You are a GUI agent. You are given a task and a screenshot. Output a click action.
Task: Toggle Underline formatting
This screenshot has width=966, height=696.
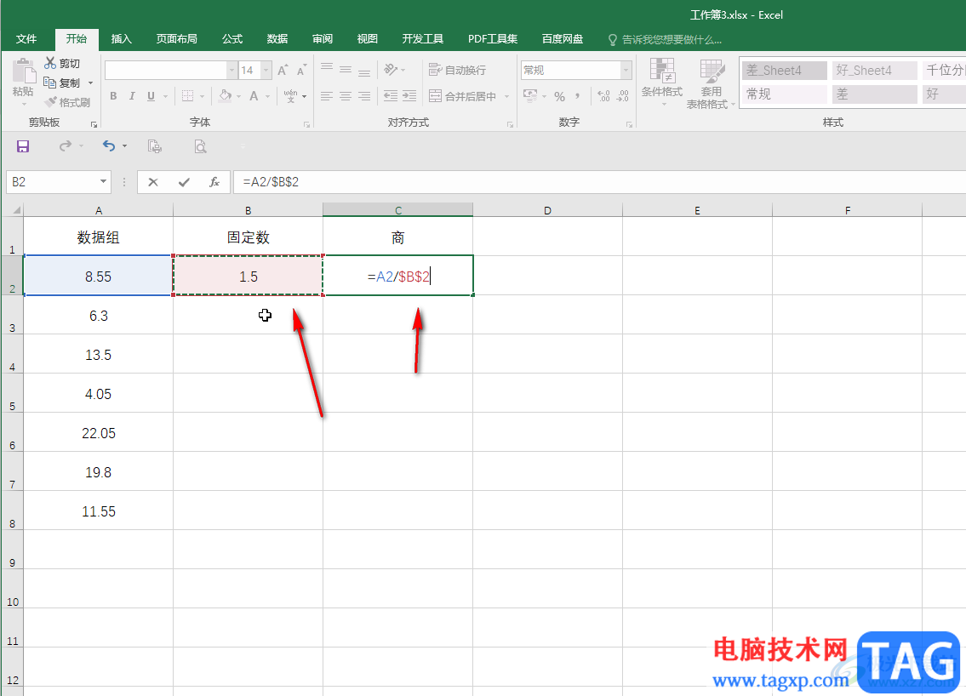tap(151, 96)
